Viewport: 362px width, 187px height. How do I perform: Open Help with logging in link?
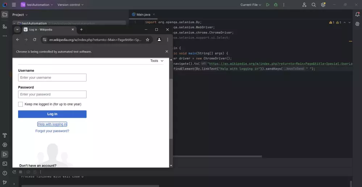click(52, 124)
